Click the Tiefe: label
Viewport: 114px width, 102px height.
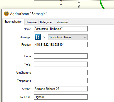click(x=28, y=64)
